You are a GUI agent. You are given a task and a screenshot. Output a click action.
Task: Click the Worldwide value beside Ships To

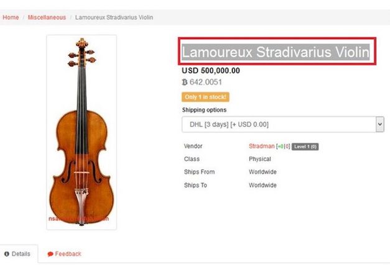[262, 185]
